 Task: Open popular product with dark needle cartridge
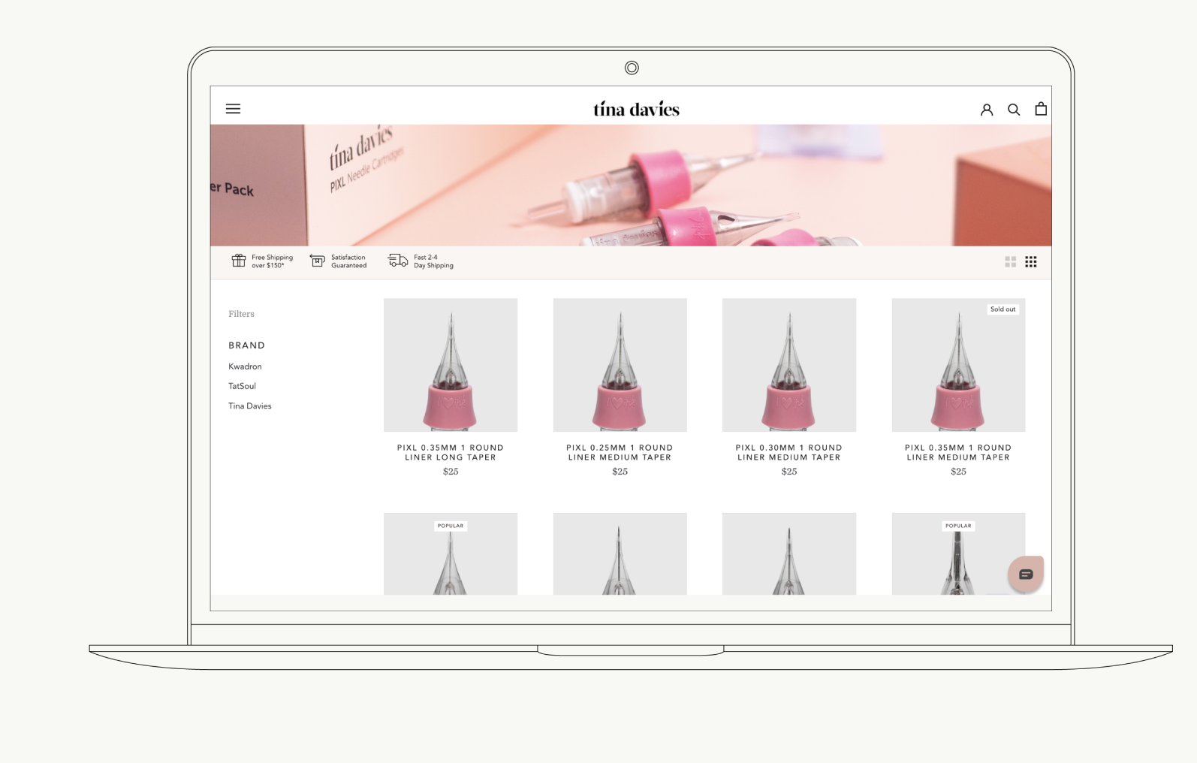click(958, 554)
